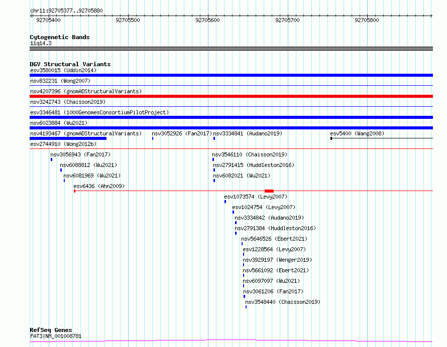The image size is (447, 347).
Task: Click the 11q14.3 cytogenetic band bar
Action: (x=231, y=49)
